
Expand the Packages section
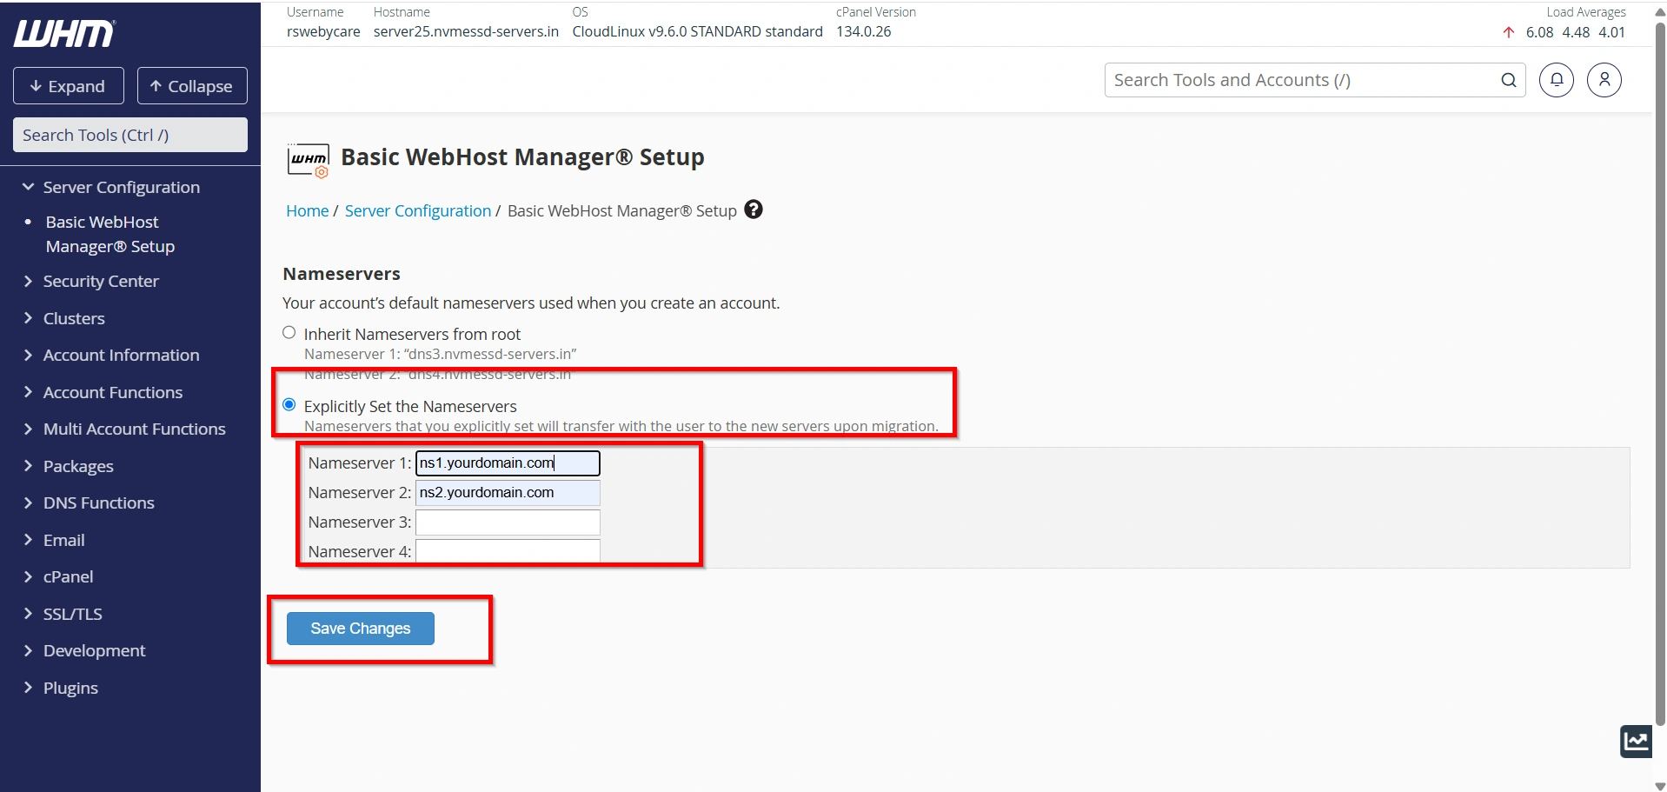click(69, 466)
